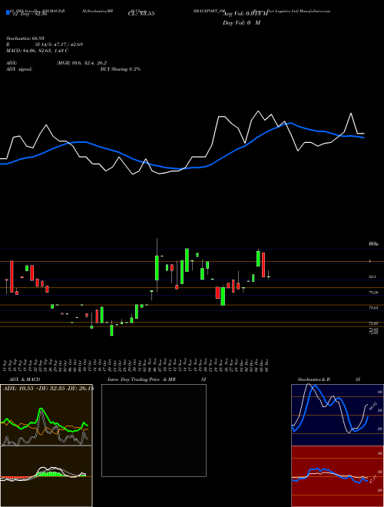Click the last candle on the price chart
This screenshot has width=384, height=507.
pos(268,277)
